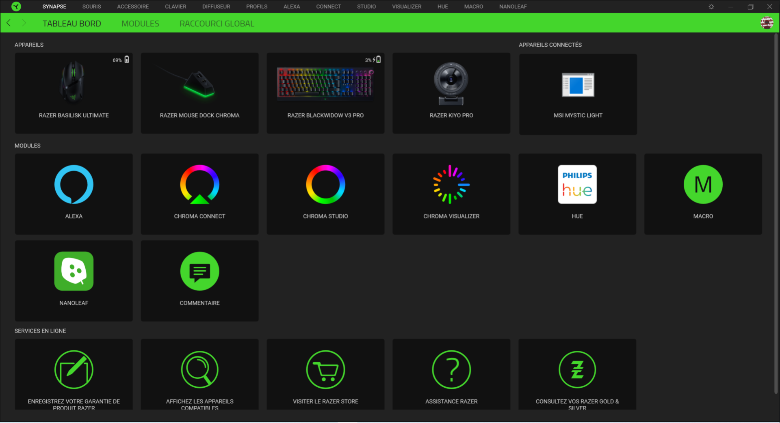Open the Razer Basilisk Ultimate mouse device
The width and height of the screenshot is (780, 423).
click(74, 93)
